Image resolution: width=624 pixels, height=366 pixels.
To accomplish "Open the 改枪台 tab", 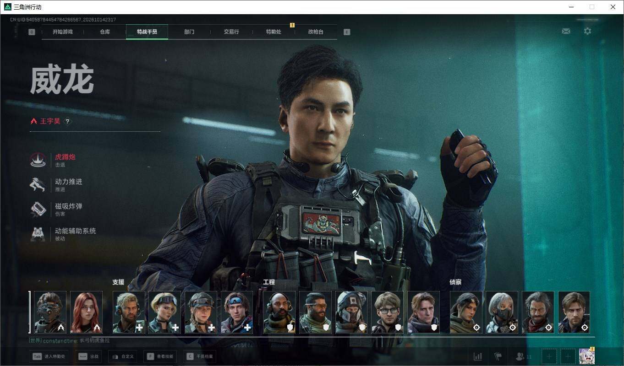I will click(x=316, y=32).
